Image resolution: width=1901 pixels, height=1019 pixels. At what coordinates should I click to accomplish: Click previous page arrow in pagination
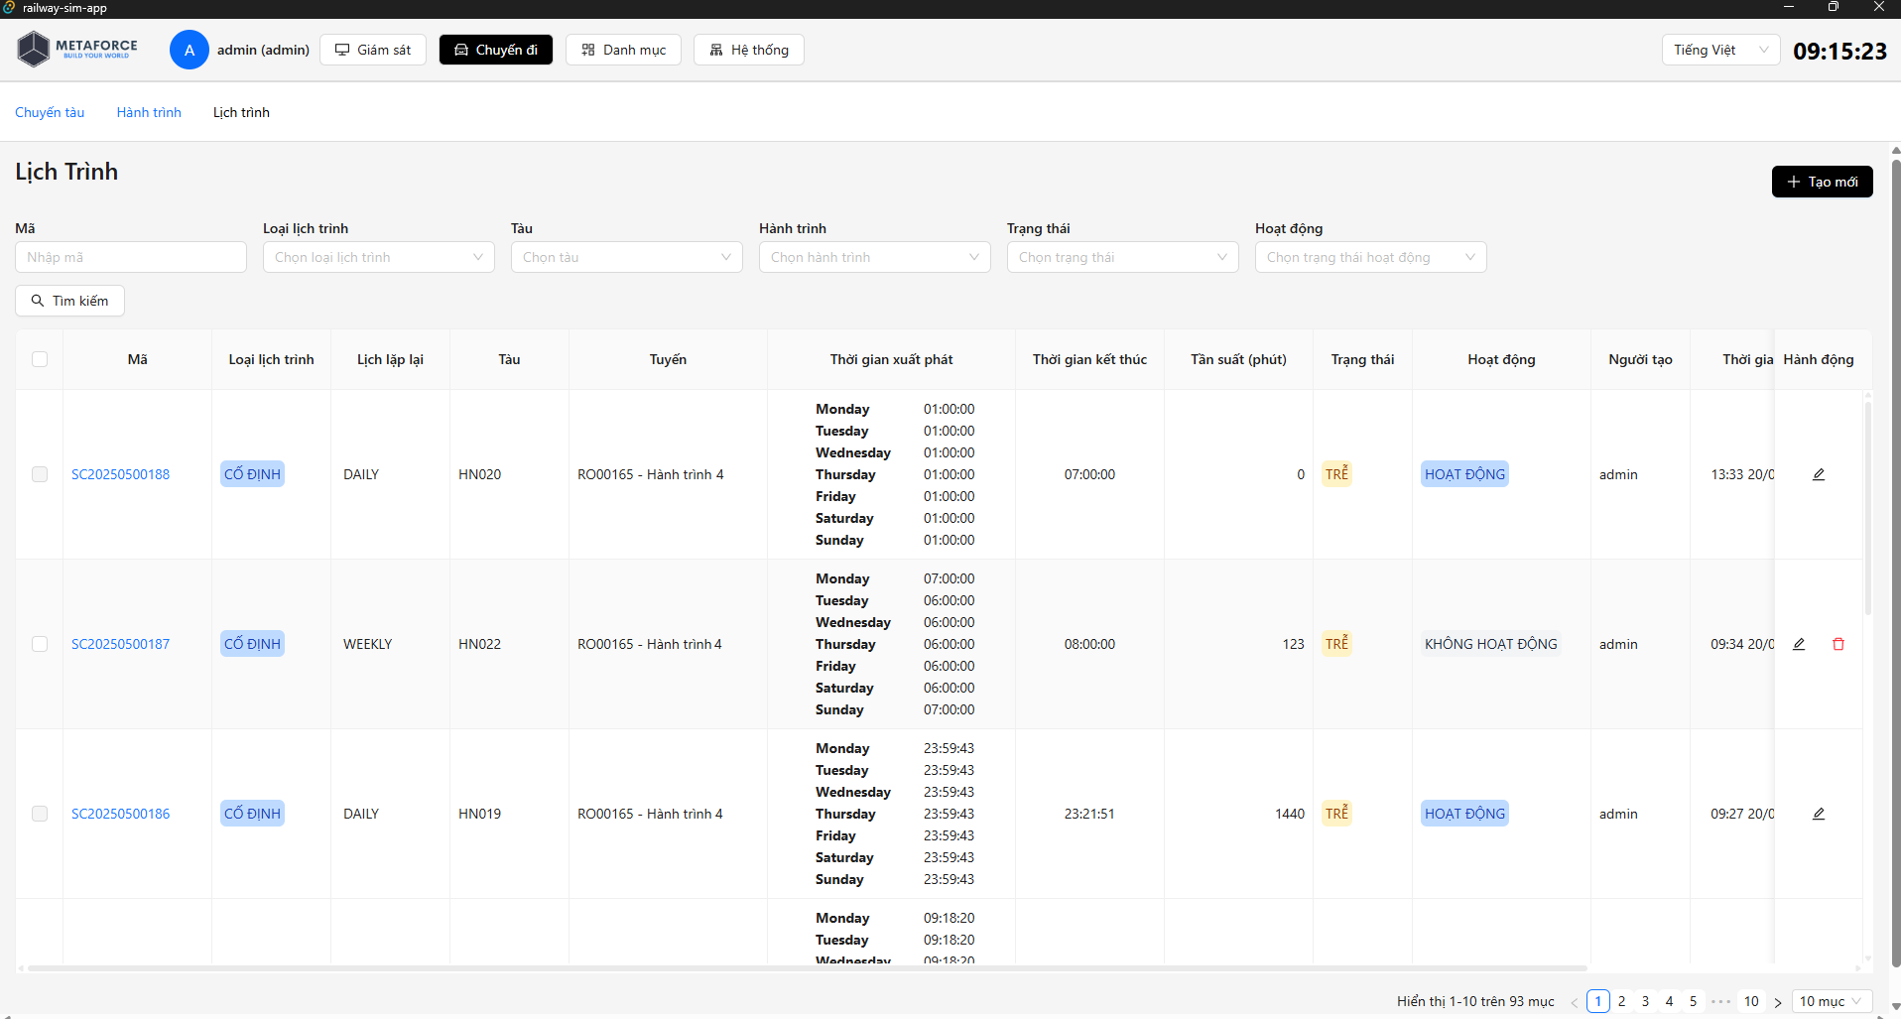(1574, 1002)
